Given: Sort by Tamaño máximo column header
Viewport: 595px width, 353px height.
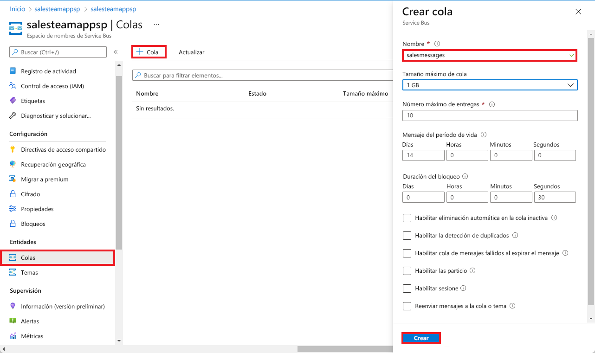Looking at the screenshot, I should tap(365, 93).
